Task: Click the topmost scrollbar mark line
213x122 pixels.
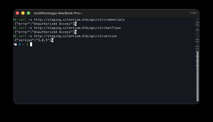Action: tap(197, 23)
